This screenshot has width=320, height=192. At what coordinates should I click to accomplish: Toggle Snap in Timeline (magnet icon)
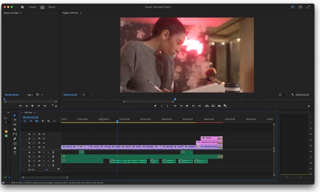point(31,121)
